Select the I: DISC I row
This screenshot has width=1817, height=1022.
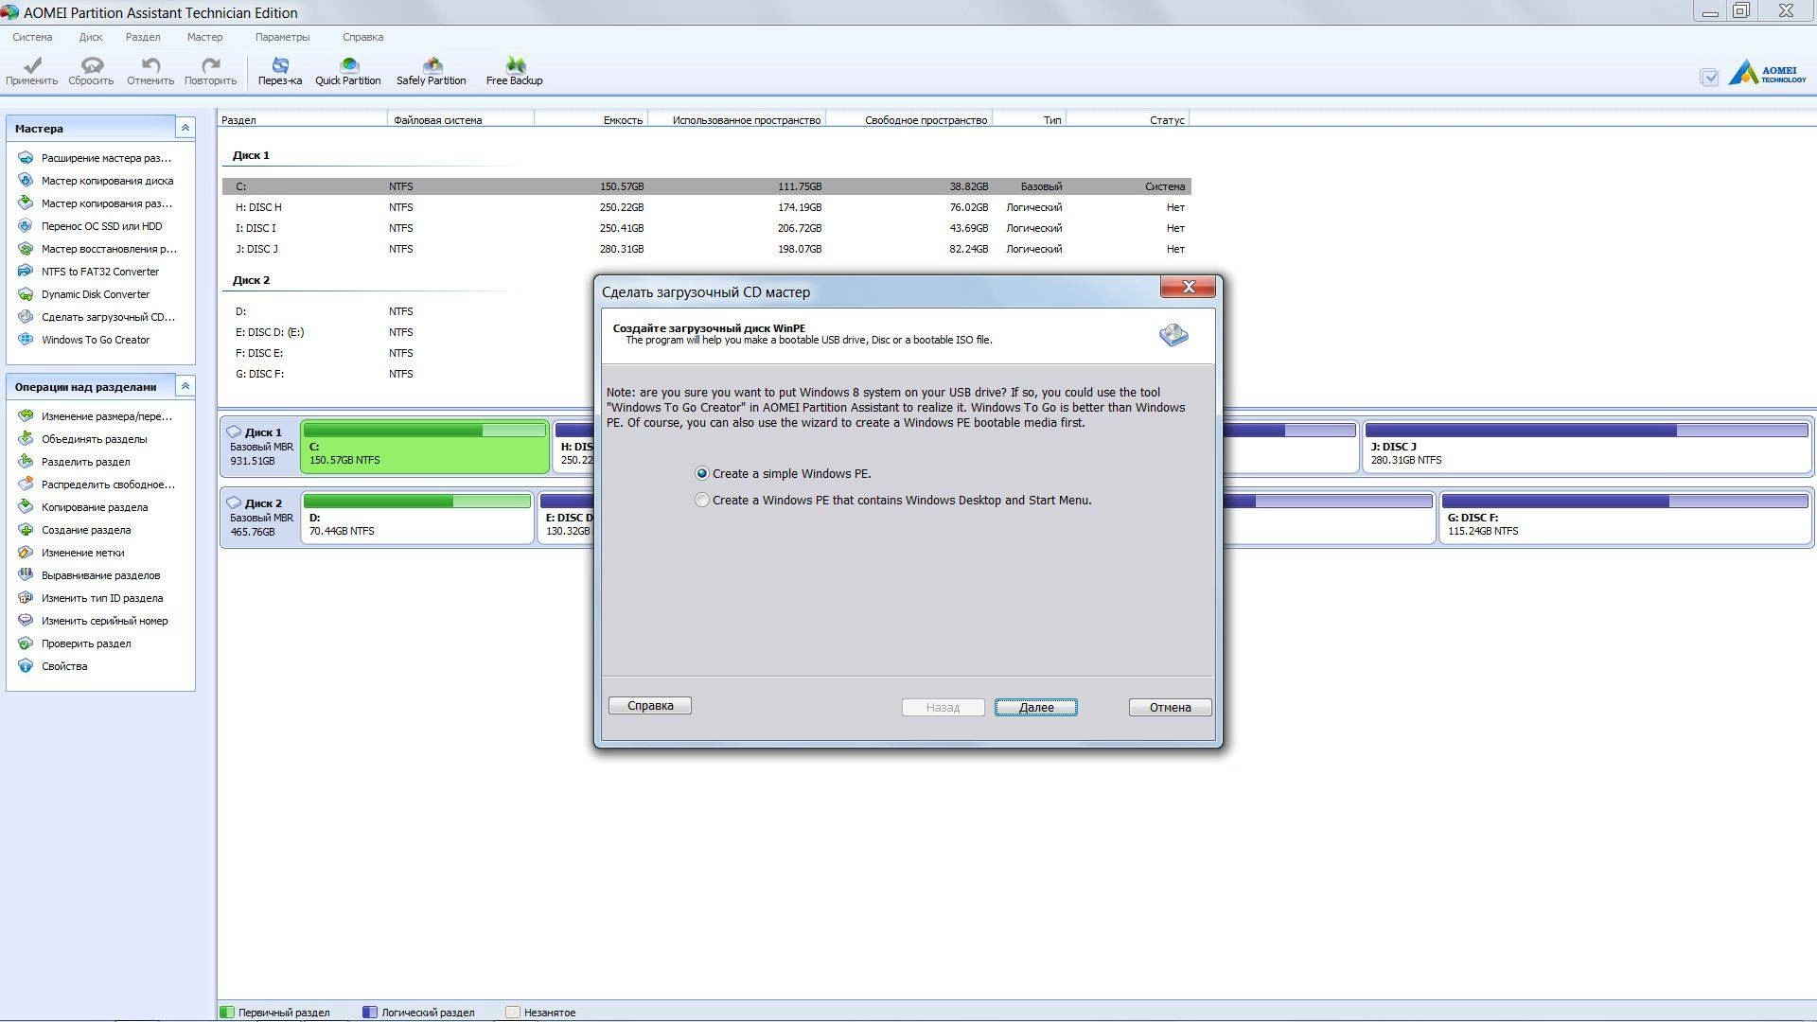[x=707, y=228]
